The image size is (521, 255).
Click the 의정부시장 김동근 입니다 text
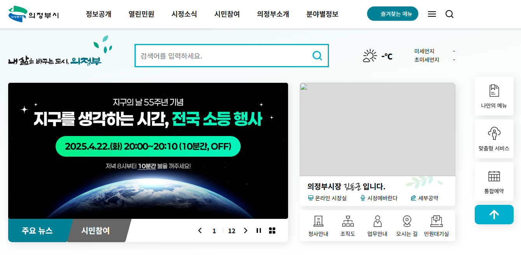[346, 186]
